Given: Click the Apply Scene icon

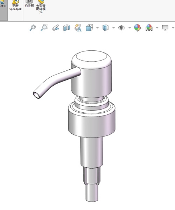Looking at the screenshot, I should 149,28.
